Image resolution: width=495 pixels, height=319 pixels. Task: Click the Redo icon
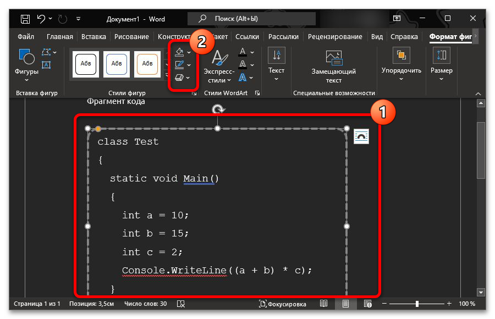(63, 19)
